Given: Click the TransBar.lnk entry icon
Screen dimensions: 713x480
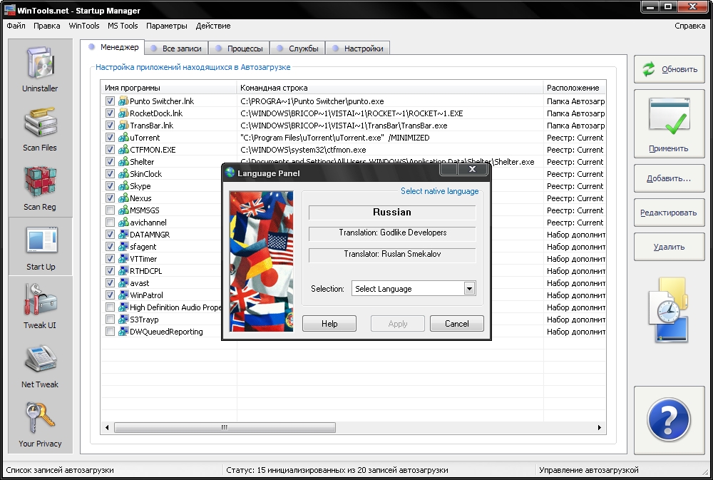Looking at the screenshot, I should [x=123, y=125].
